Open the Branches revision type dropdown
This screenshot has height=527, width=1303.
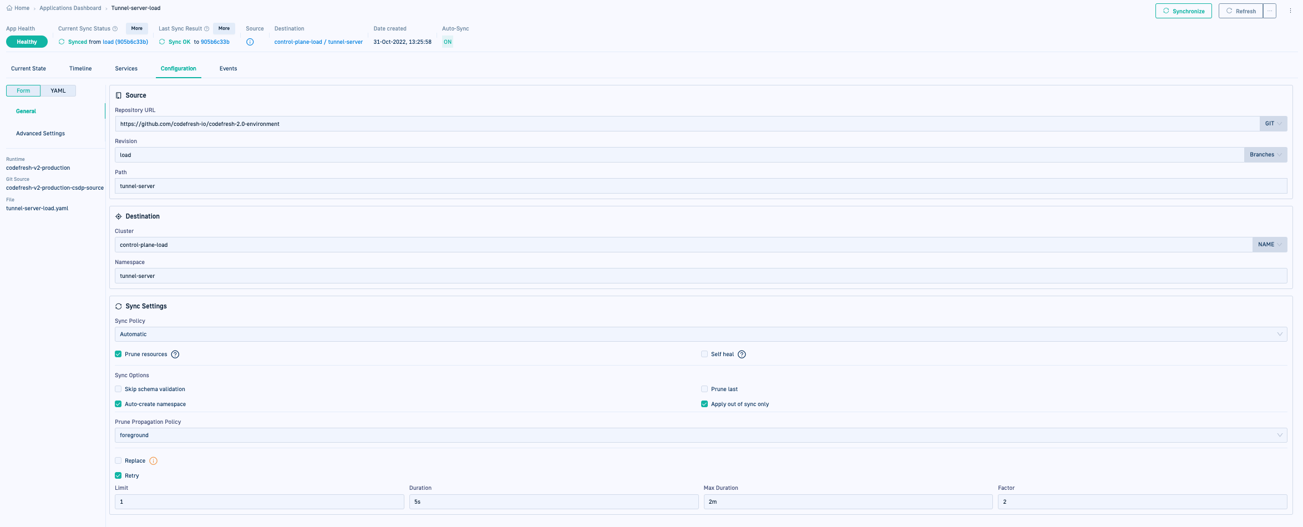(1265, 155)
